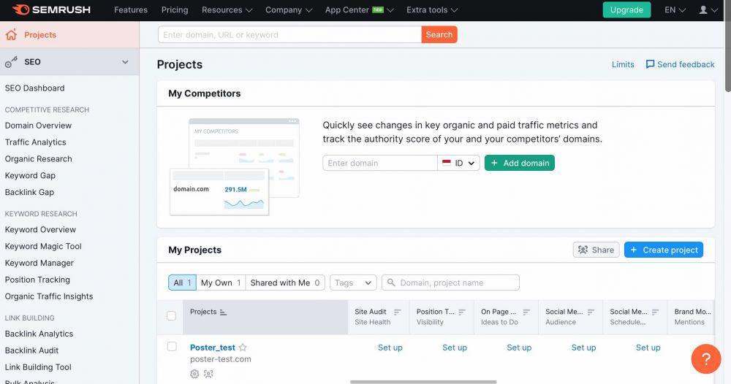Screen dimensions: 731x384
Task: Open the ID country database dropdown
Action: (459, 163)
